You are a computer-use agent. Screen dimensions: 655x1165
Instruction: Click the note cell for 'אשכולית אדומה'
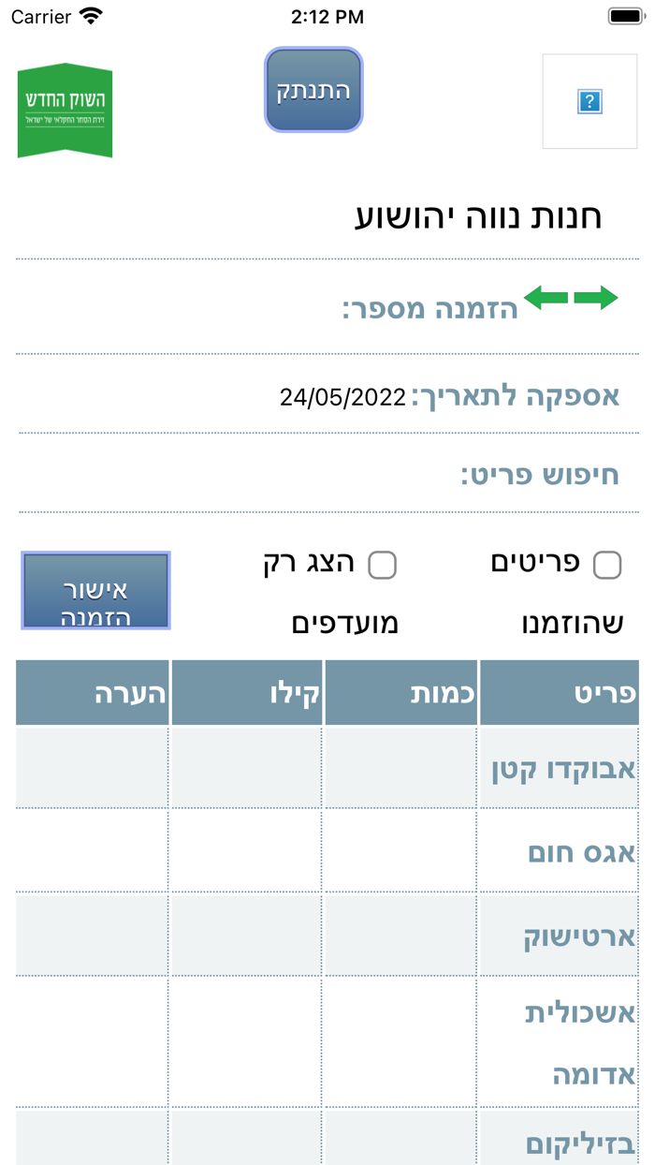[x=92, y=1040]
